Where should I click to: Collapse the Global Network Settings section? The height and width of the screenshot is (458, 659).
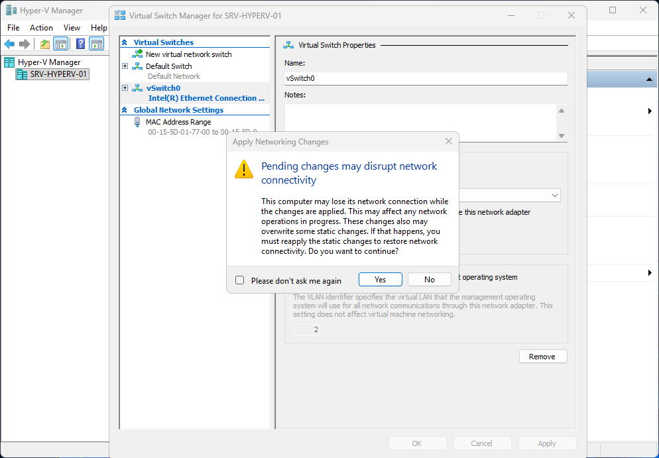tap(125, 109)
